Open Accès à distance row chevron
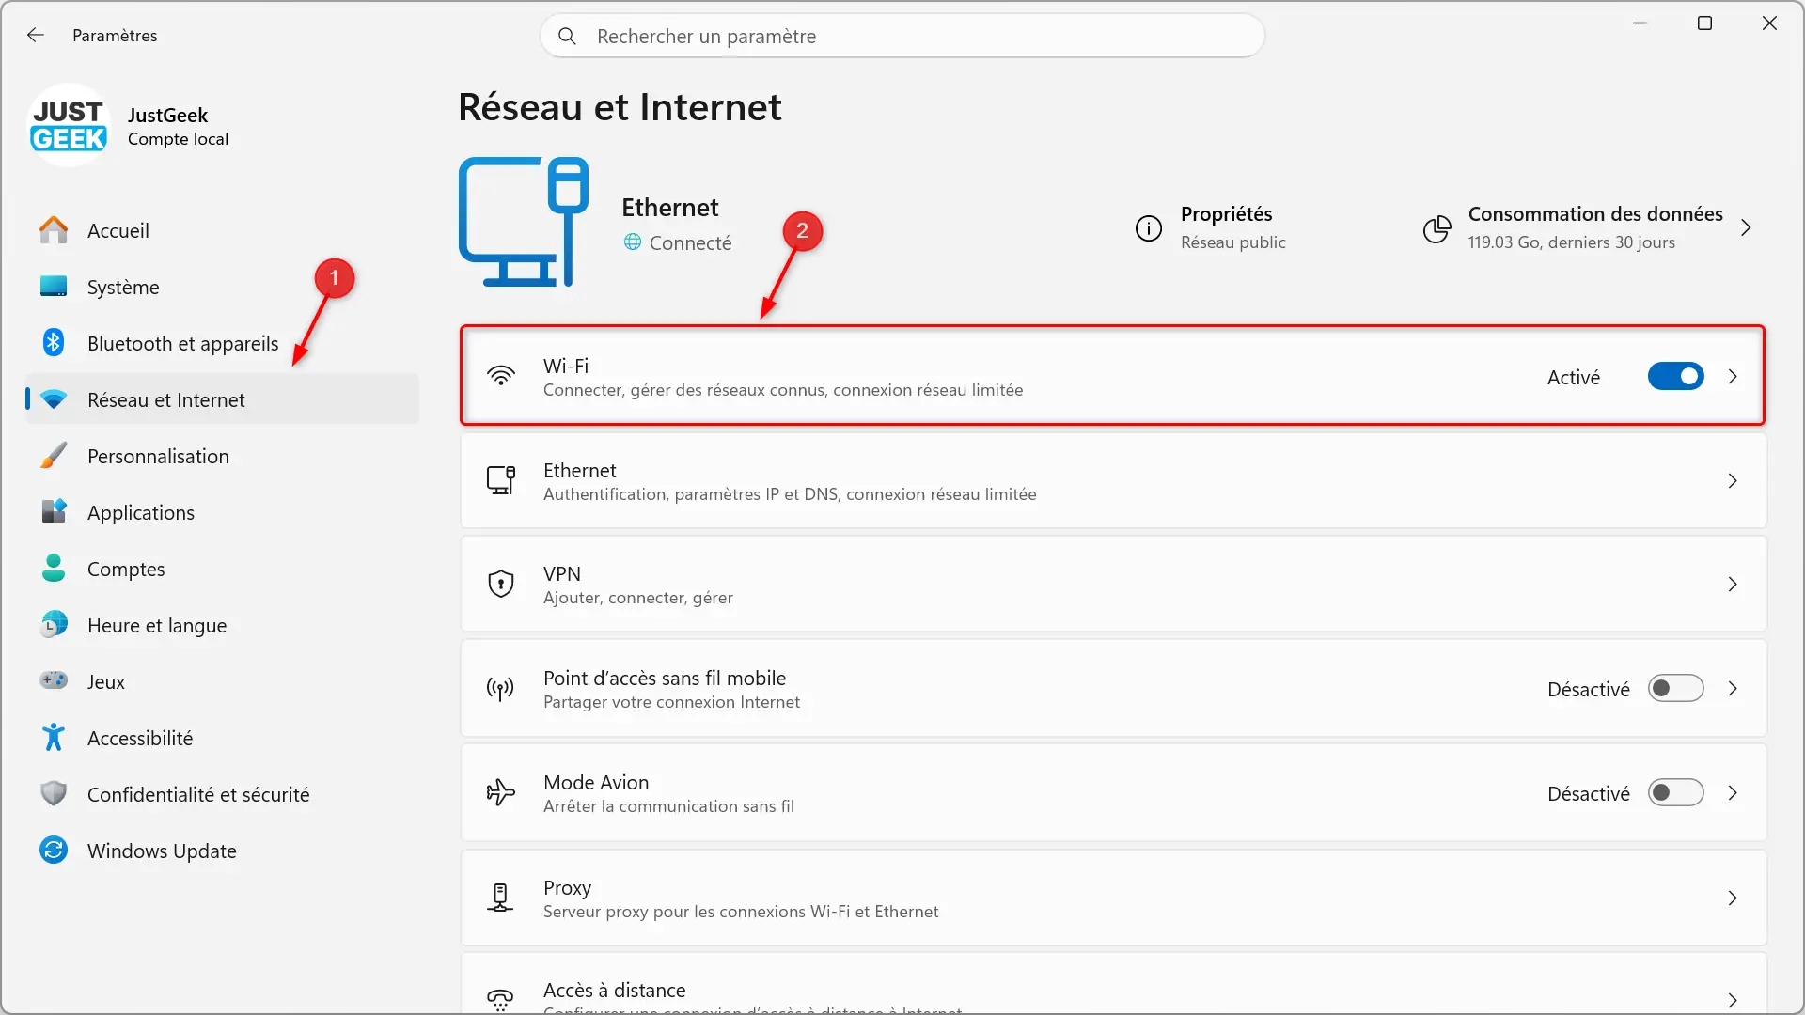 pyautogui.click(x=1733, y=1000)
